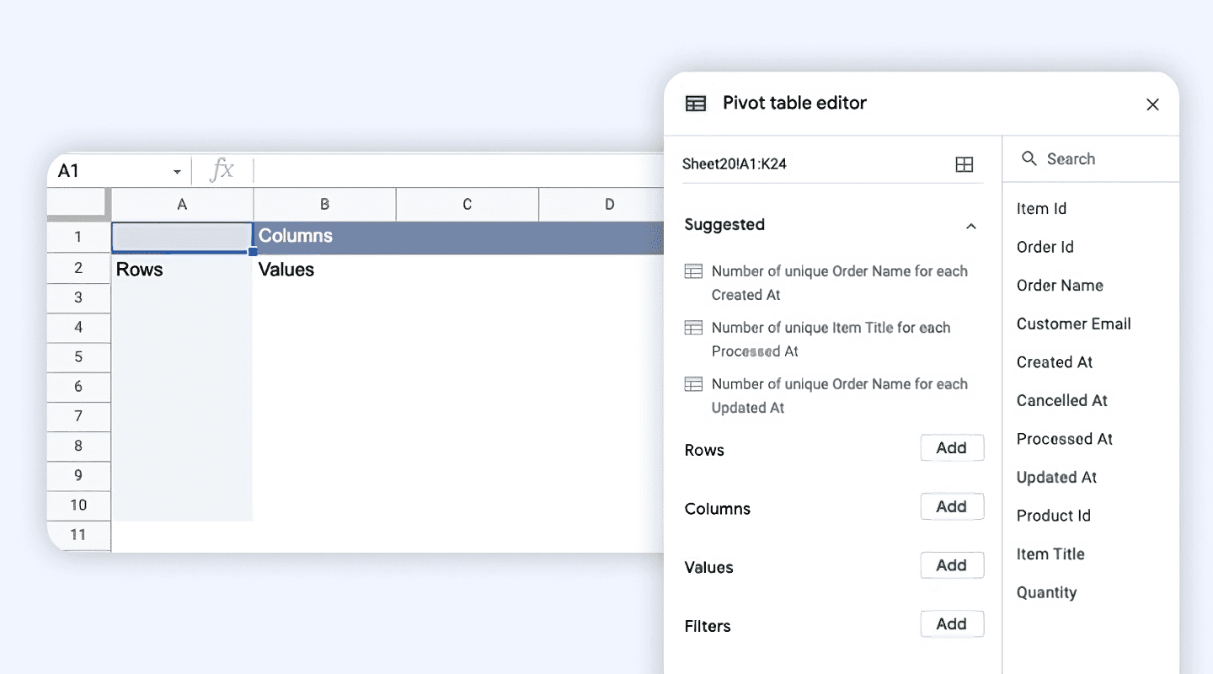Click the select data range grid icon
1213x674 pixels.
coord(965,164)
